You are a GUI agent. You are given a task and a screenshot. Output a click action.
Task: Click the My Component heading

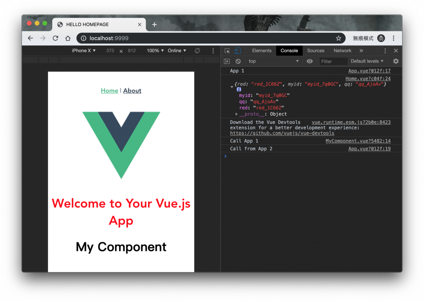tap(121, 247)
